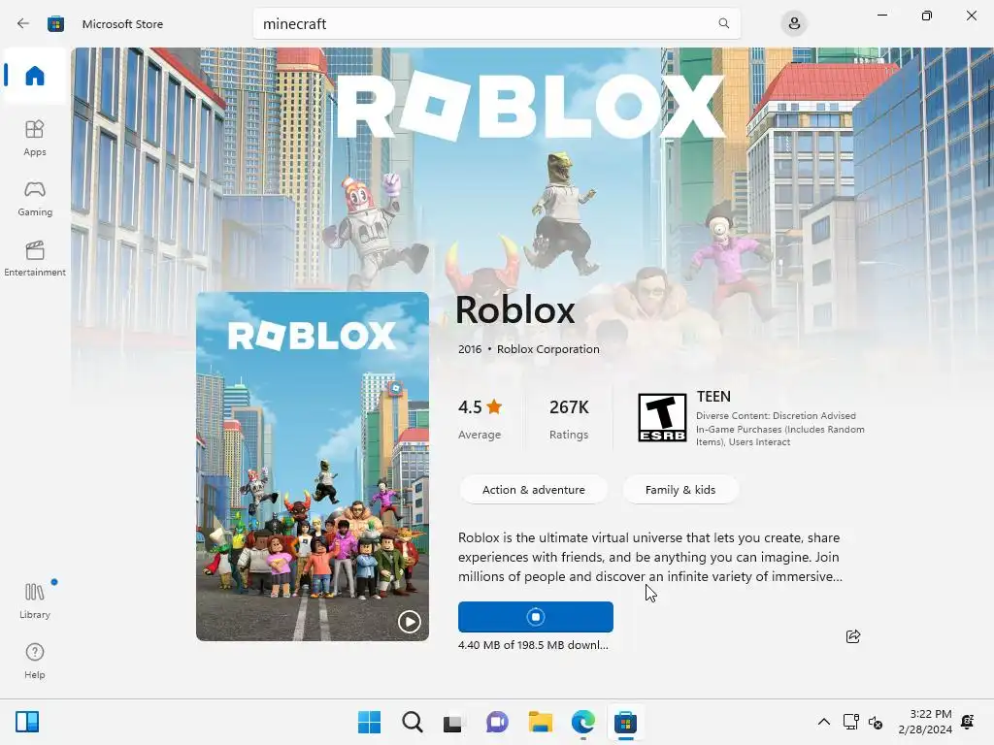Click the muted volume tray icon

pos(876,722)
